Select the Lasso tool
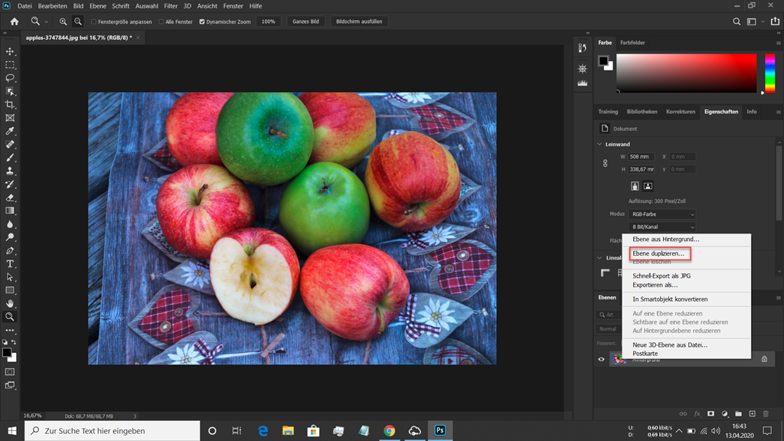 tap(10, 78)
